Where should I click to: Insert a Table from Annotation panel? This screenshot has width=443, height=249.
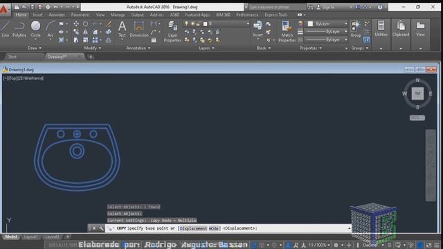click(154, 40)
